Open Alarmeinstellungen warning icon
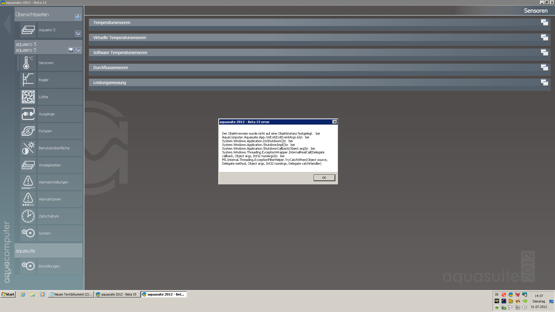Screen dimensions: 555x312 [x=28, y=182]
